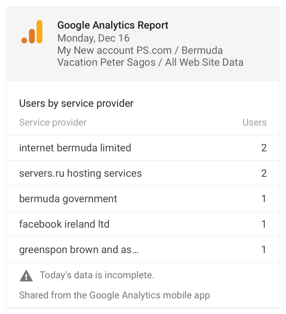Click the Users by service provider heading
The height and width of the screenshot is (314, 286).
pyautogui.click(x=76, y=104)
